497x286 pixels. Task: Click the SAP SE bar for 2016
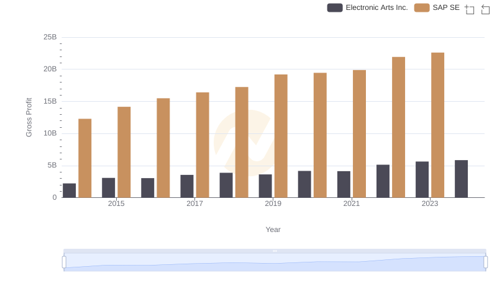tap(163, 148)
